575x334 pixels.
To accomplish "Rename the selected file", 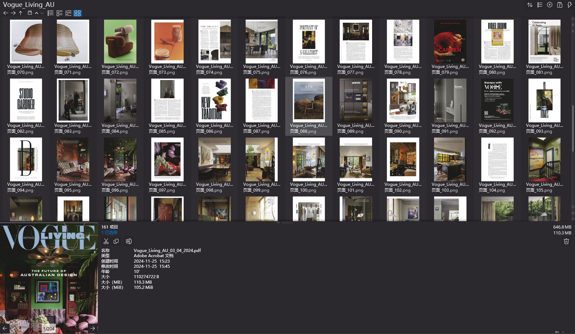I will coord(129,241).
